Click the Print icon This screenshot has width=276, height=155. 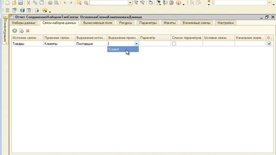point(50,3)
